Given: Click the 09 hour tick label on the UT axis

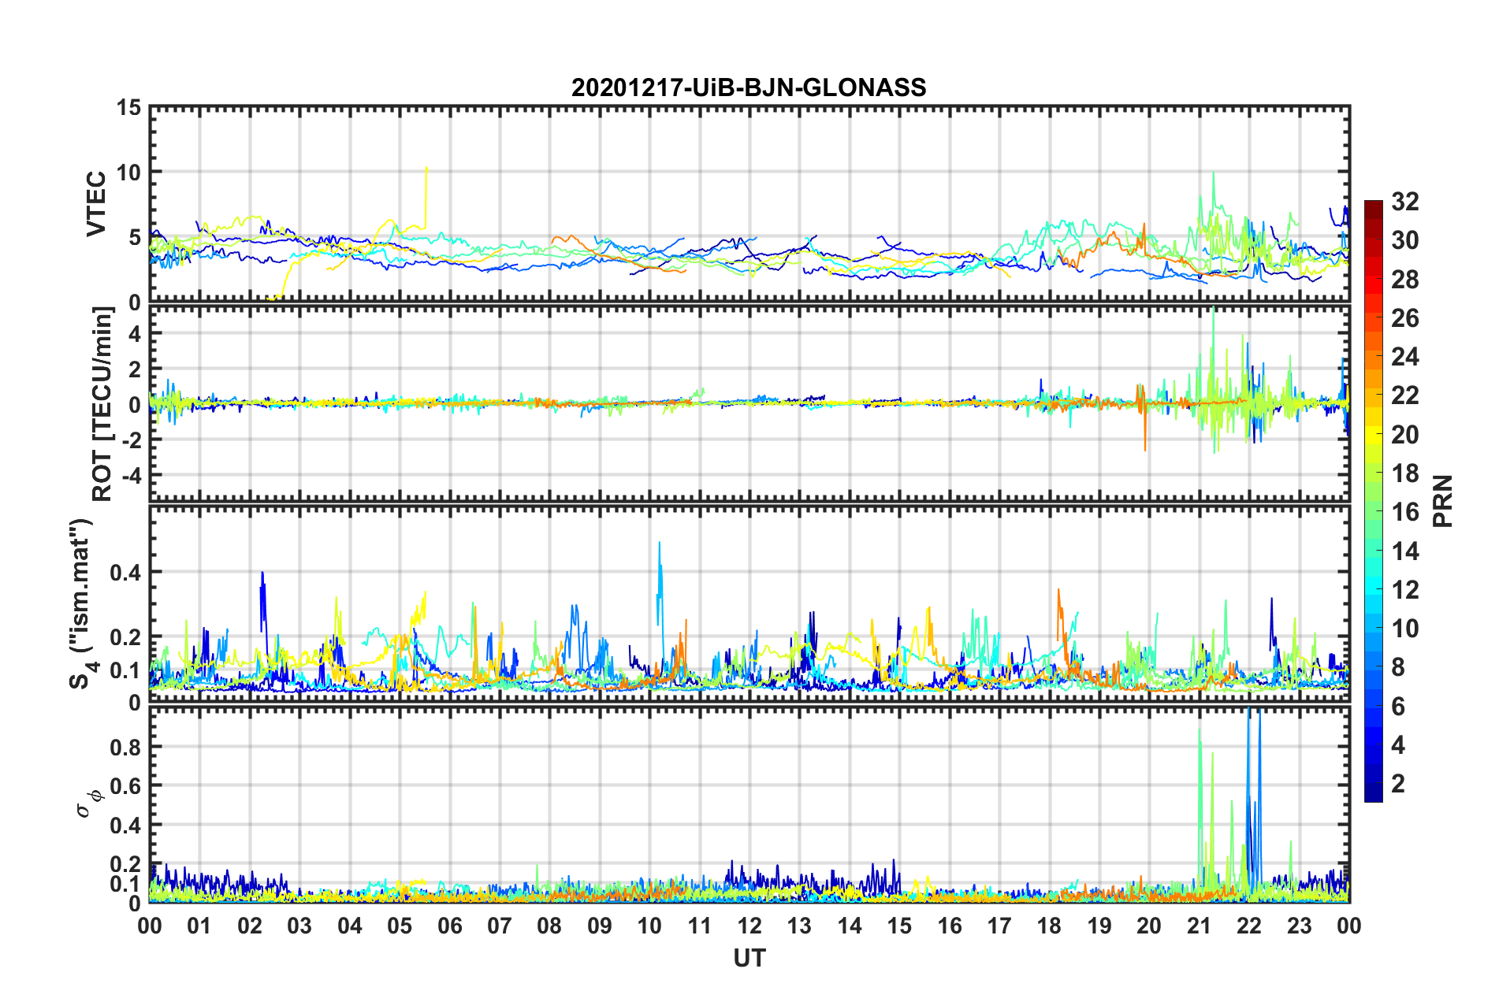Looking at the screenshot, I should click(x=600, y=926).
